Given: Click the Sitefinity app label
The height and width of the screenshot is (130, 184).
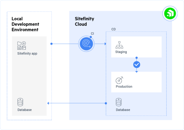Looking at the screenshot, I should point(27,54).
